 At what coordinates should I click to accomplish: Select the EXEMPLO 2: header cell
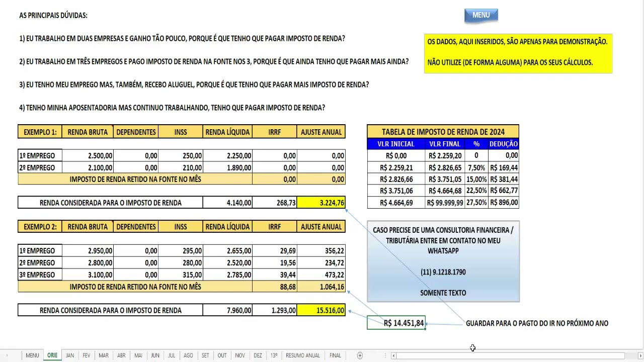(x=40, y=227)
